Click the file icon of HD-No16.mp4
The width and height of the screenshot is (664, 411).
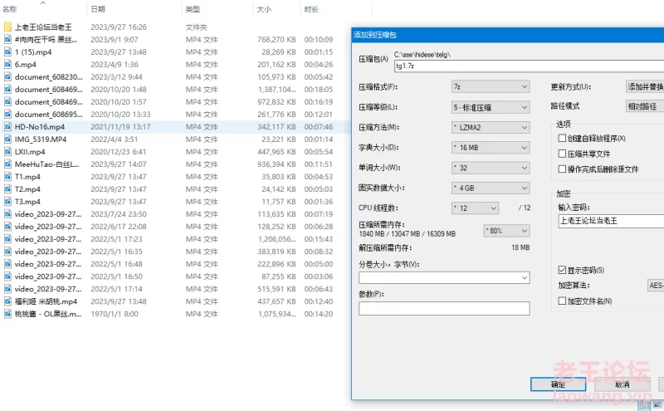(7, 127)
